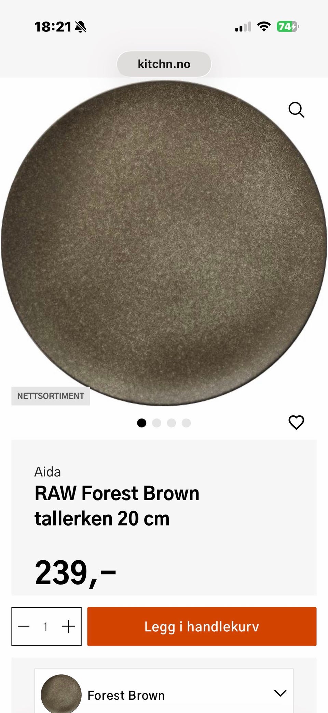
Task: Open dropdown via the chevron arrow
Action: point(280,693)
